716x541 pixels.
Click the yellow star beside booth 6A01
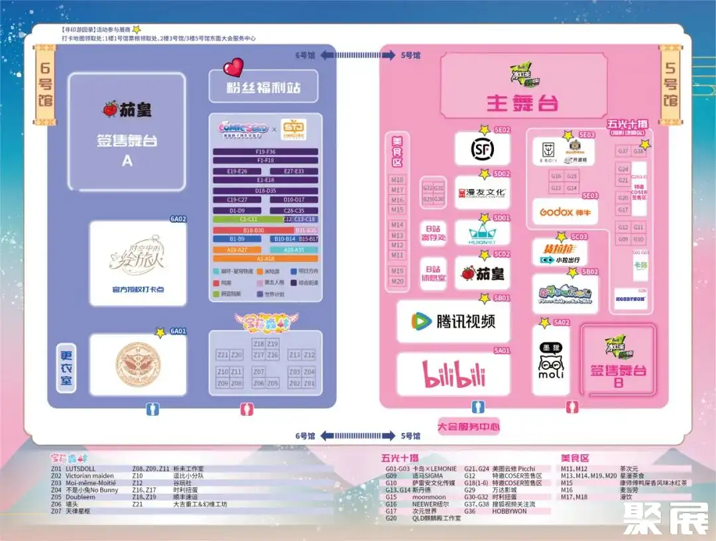click(x=160, y=332)
